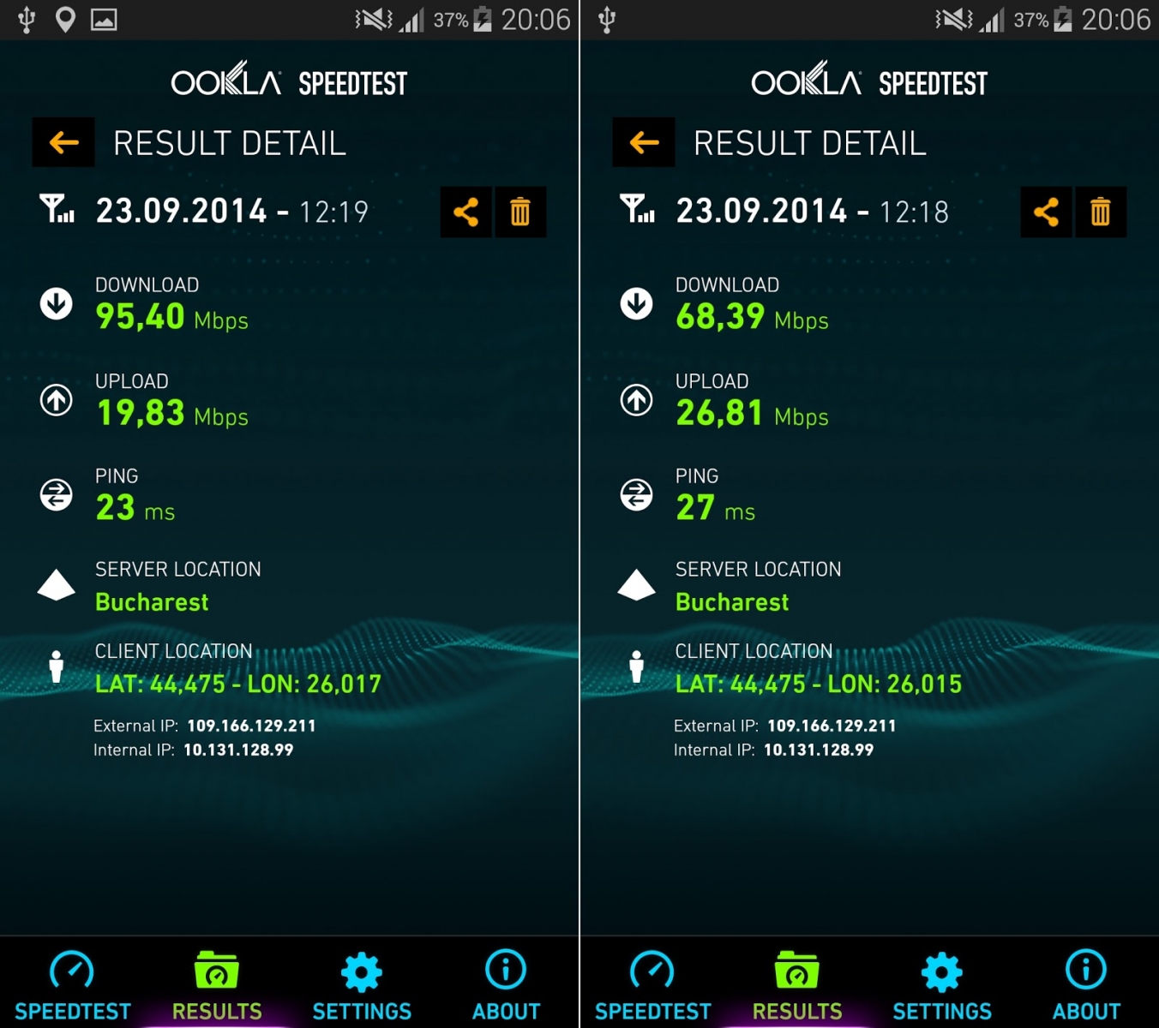
Task: Tap back arrow in left Result Detail
Action: click(63, 142)
